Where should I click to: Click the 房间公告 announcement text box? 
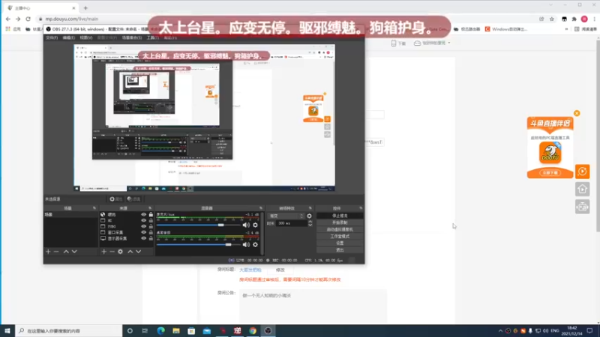point(313,306)
